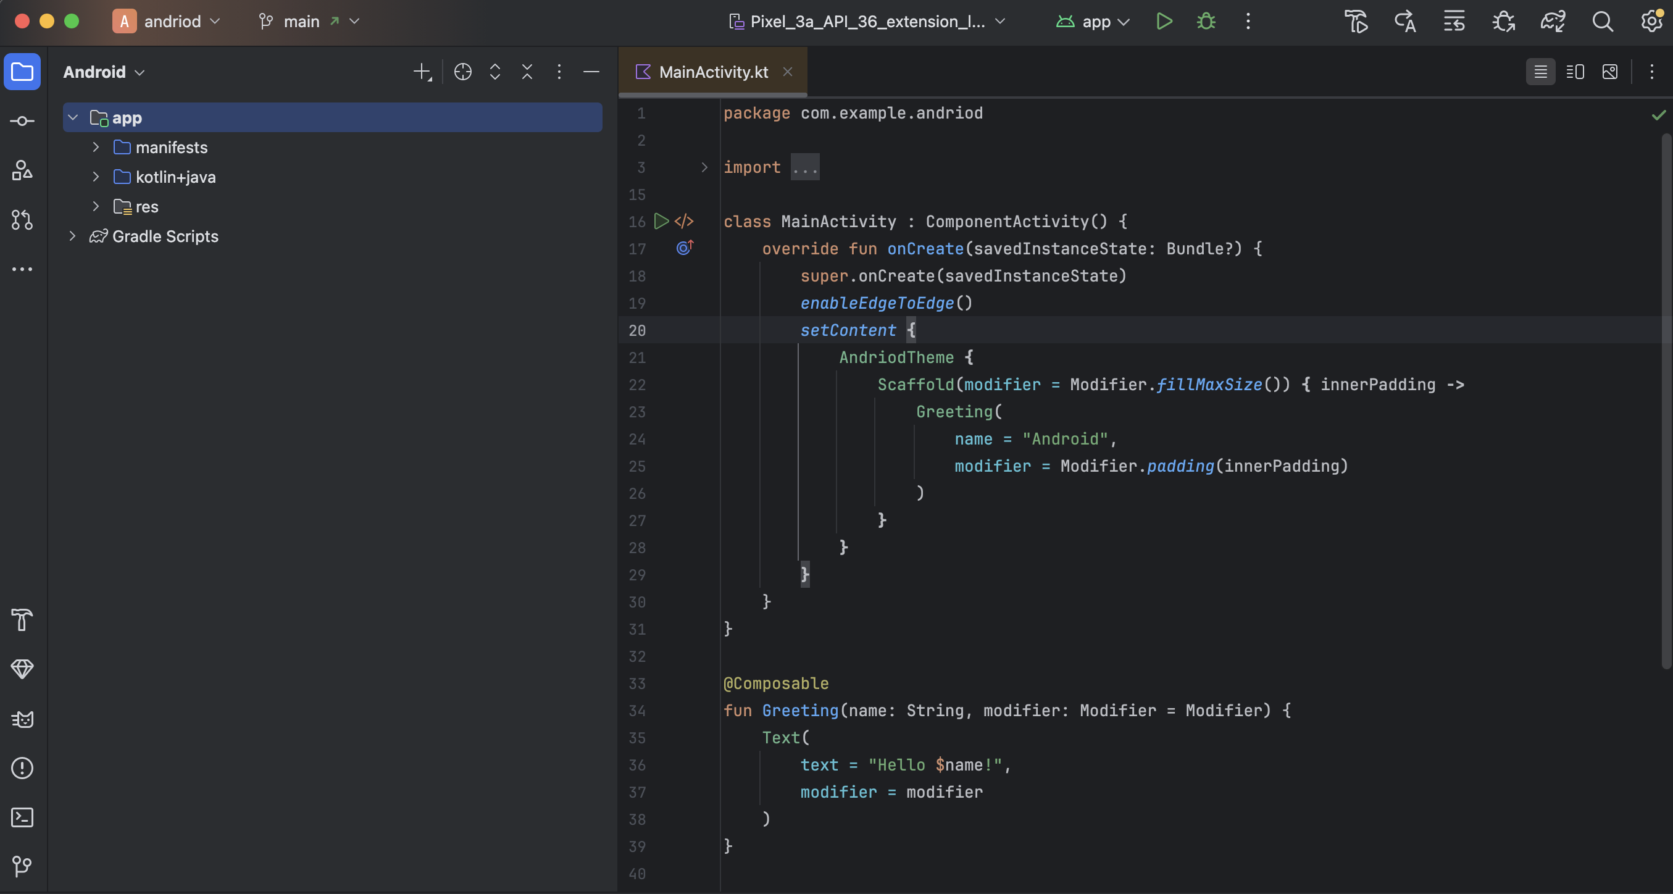Open the Terminal tool window
The height and width of the screenshot is (894, 1673).
click(22, 817)
